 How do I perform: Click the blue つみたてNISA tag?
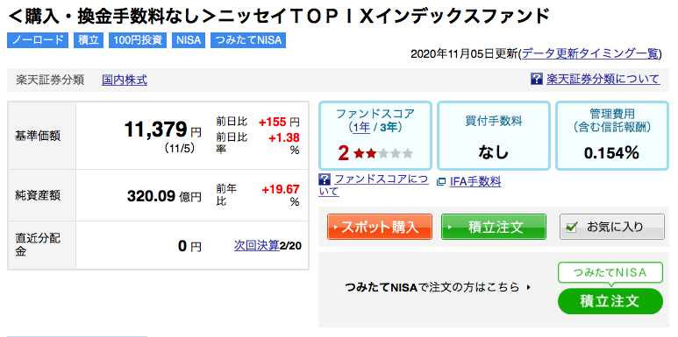(248, 40)
